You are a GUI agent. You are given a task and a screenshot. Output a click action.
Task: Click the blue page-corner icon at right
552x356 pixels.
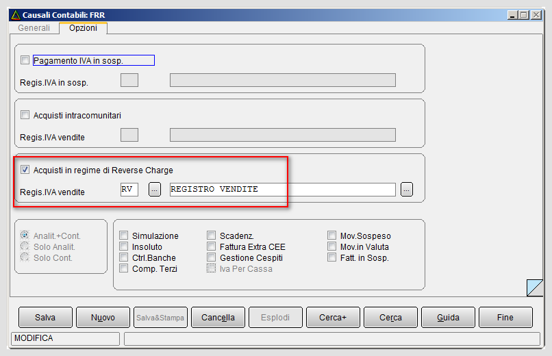[x=535, y=288]
